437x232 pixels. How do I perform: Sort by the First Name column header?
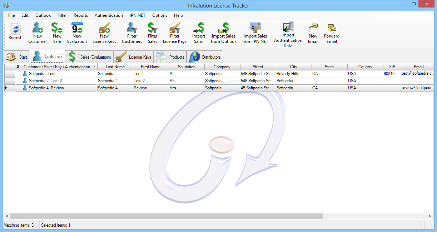(x=151, y=67)
